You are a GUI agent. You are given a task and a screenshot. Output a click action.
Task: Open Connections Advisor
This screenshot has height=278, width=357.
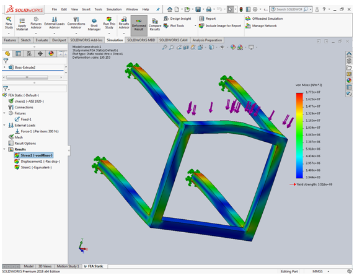[x=76, y=22]
